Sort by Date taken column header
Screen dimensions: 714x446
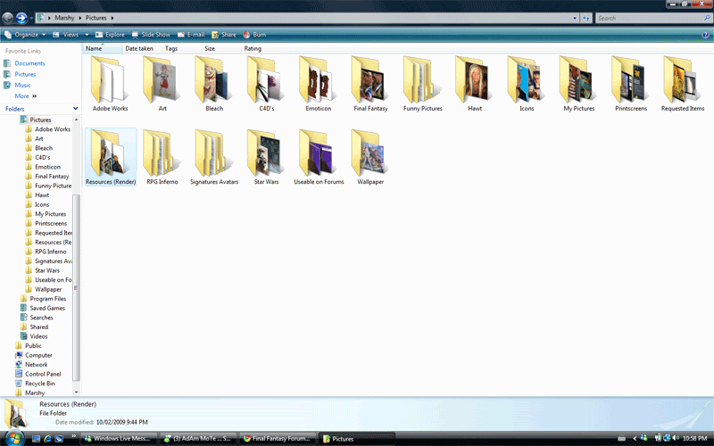click(142, 48)
